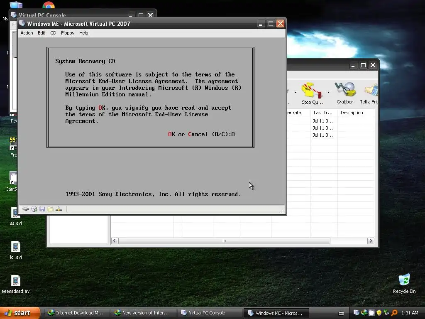Select the Google Chrome desktop icon
The width and height of the screenshot is (425, 319).
coord(49,5)
